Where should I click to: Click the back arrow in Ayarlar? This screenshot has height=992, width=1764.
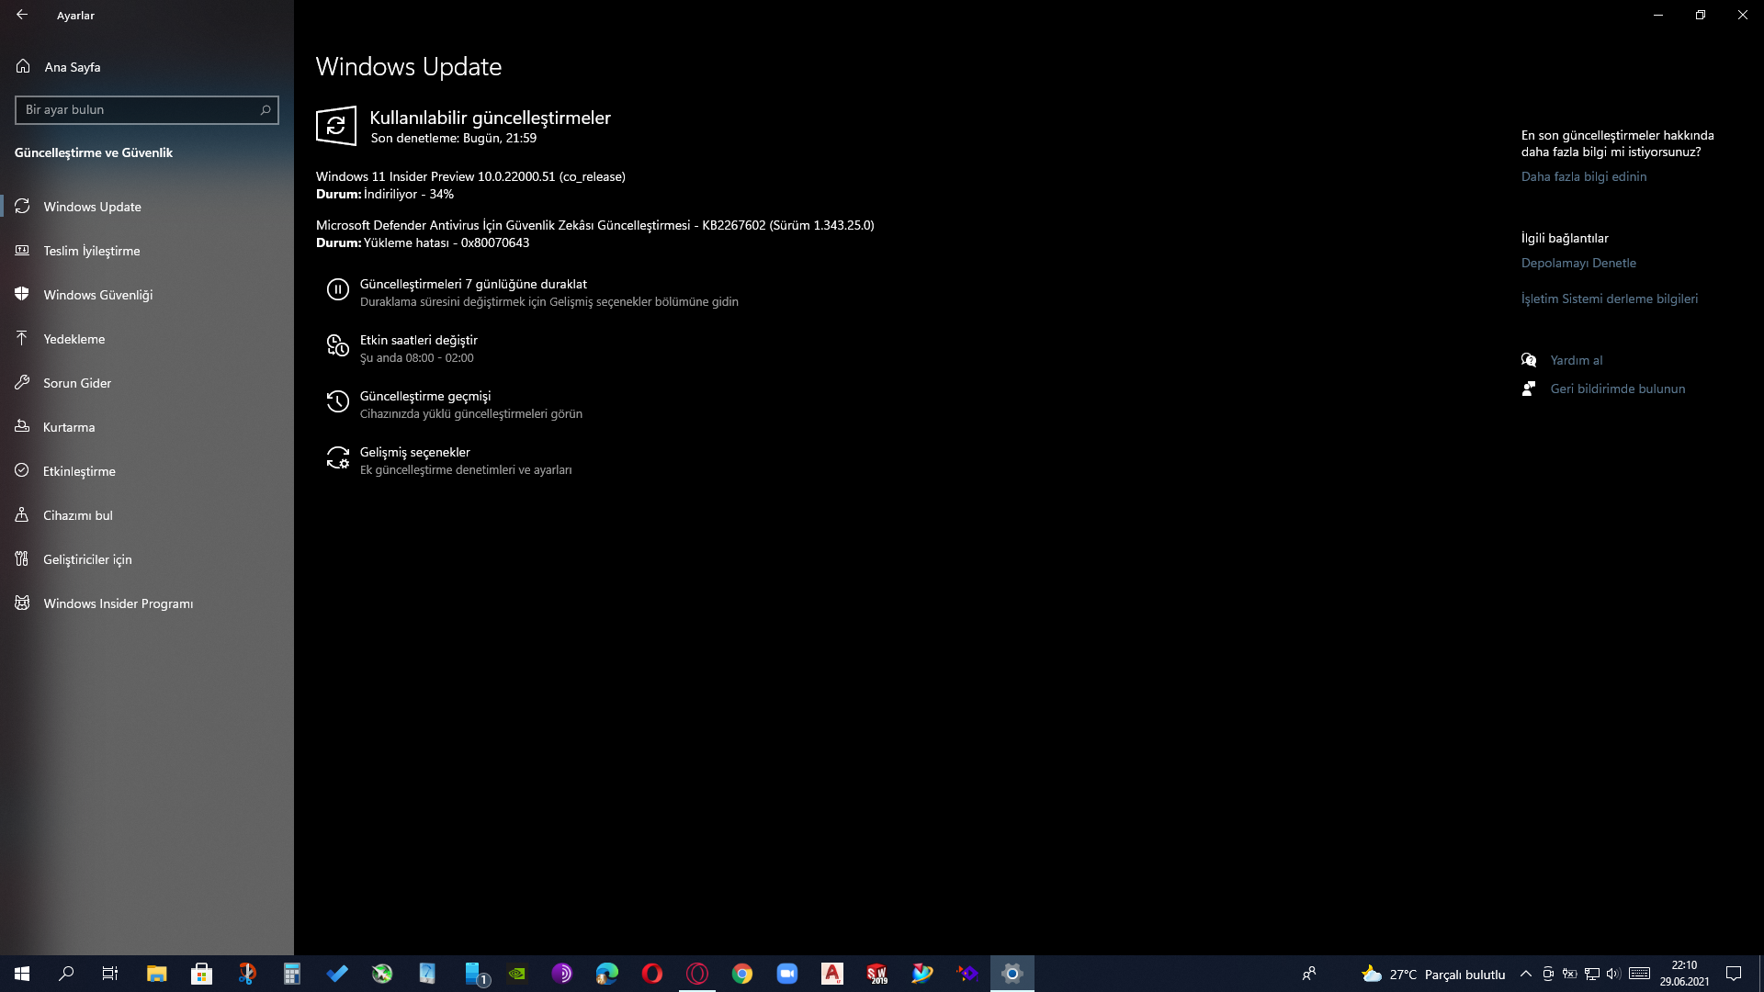22,15
